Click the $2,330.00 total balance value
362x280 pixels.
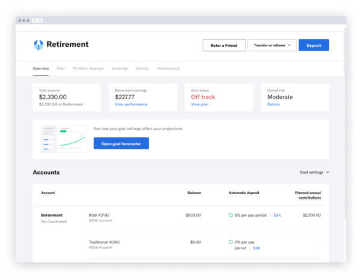pyautogui.click(x=52, y=97)
